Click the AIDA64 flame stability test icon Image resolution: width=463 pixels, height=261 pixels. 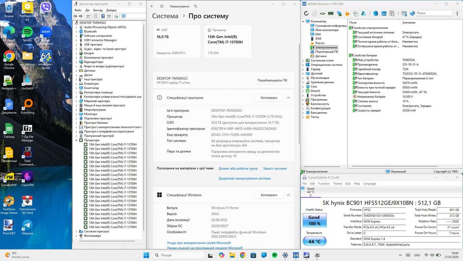(x=347, y=13)
